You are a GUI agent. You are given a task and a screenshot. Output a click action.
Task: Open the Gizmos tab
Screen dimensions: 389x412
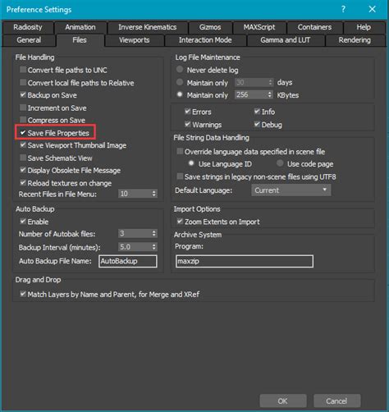click(210, 27)
